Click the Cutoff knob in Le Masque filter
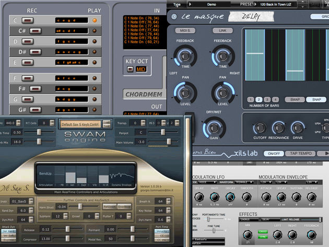 point(260,127)
